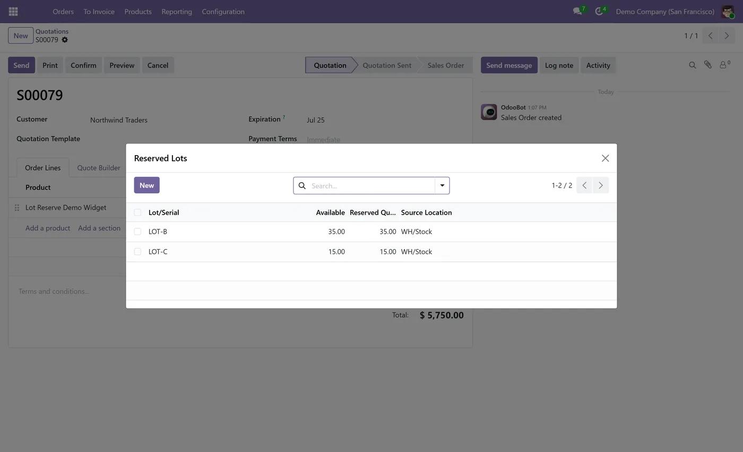Open the gear actions menu beside S00079
Screen dimensions: 743x452
tap(65, 40)
